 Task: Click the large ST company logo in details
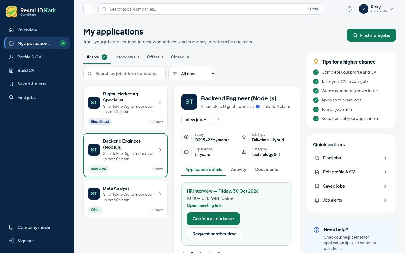[189, 102]
